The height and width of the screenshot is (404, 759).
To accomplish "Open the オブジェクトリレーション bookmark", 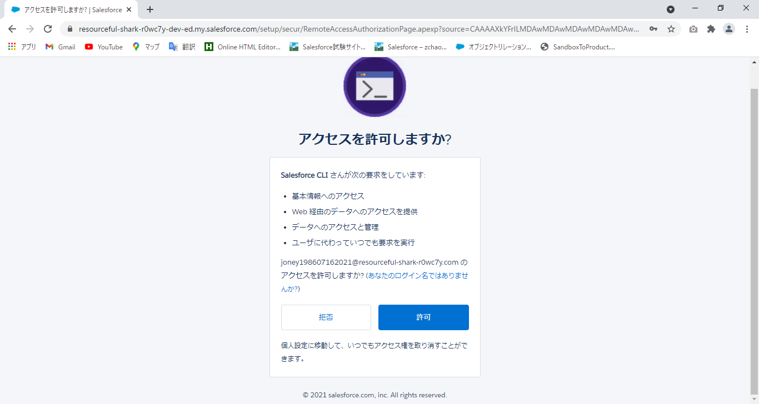I will (494, 47).
